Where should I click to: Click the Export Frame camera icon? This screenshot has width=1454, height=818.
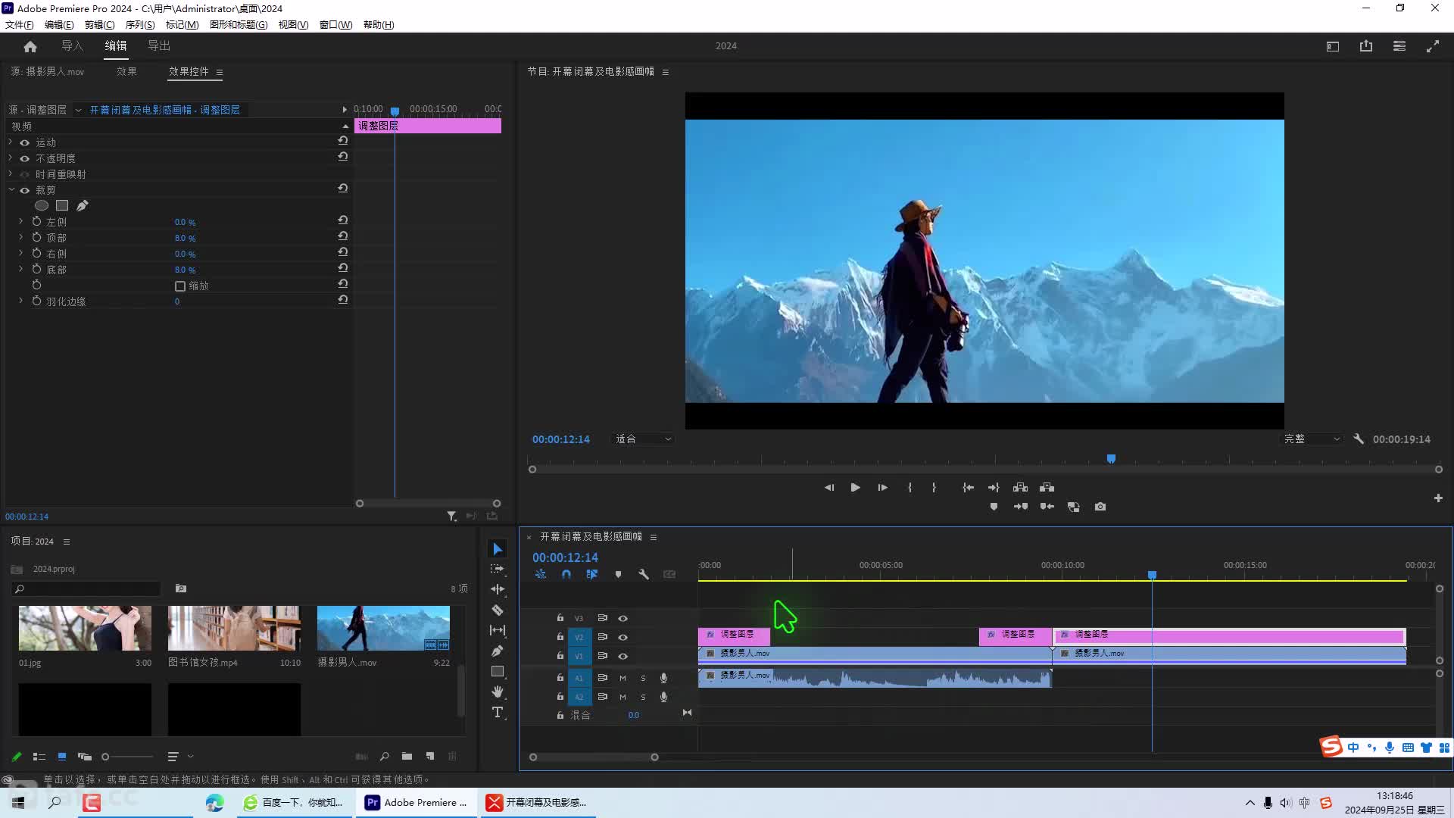coord(1100,507)
